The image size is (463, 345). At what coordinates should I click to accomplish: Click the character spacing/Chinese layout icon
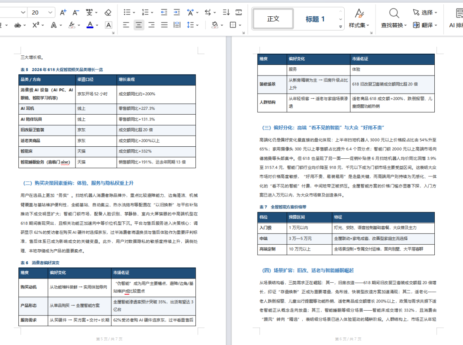190,12
